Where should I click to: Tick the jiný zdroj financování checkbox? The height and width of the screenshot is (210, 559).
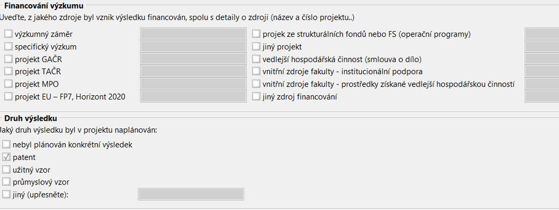(256, 96)
